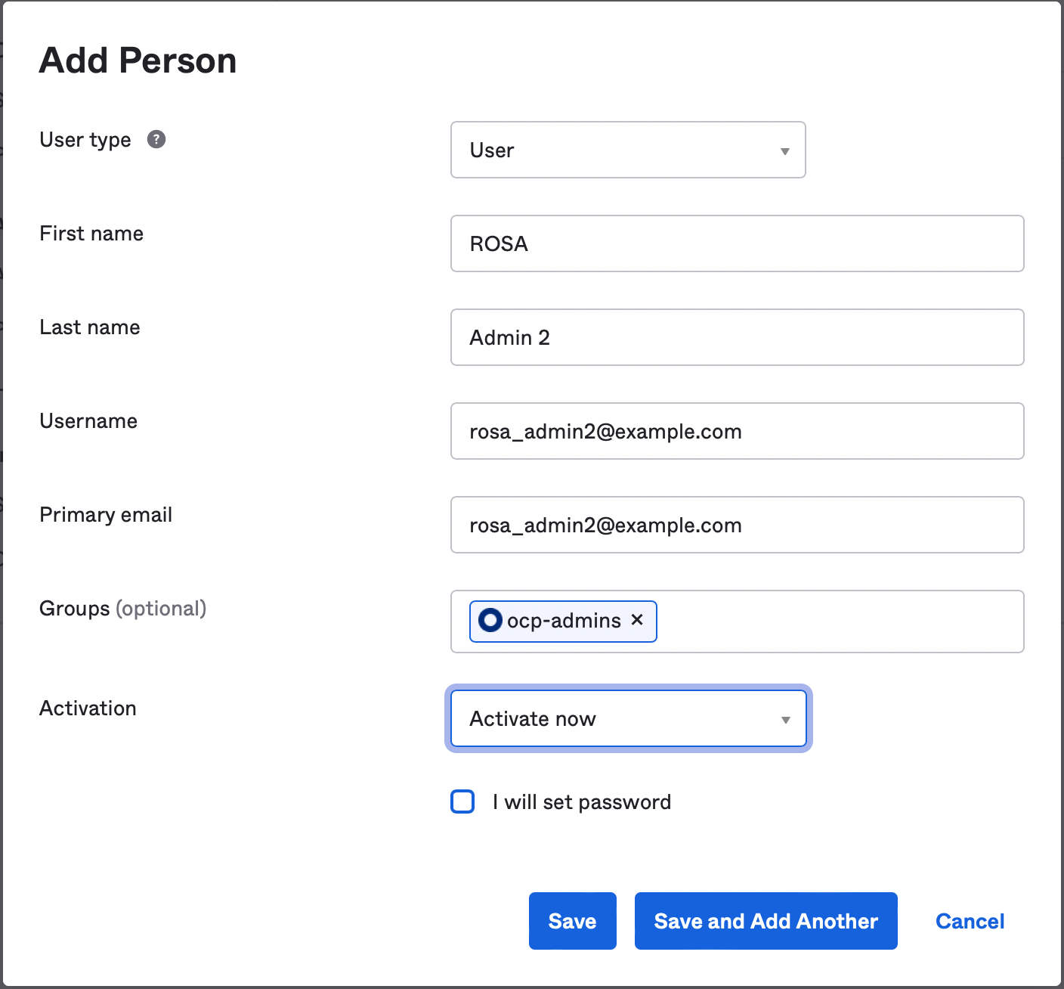This screenshot has width=1064, height=989.
Task: Click the Username email field
Action: 737,431
